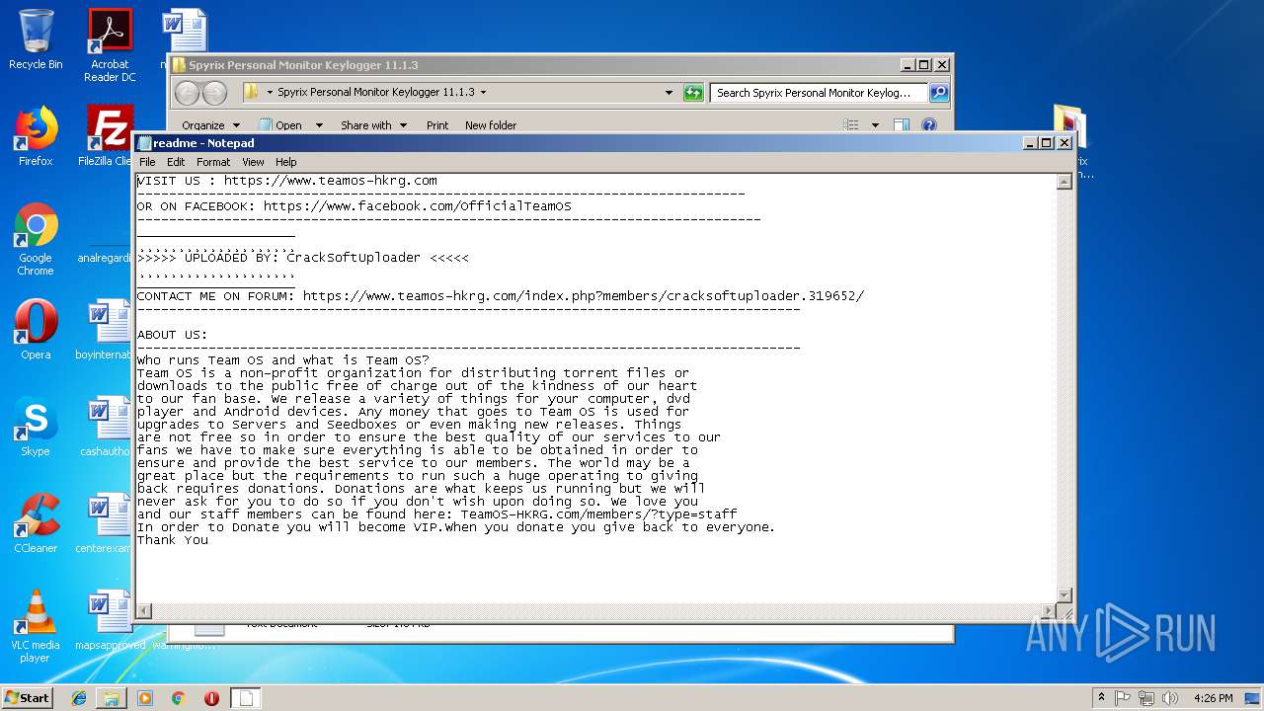
Task: Click New folder in Explorer toolbar
Action: [491, 125]
